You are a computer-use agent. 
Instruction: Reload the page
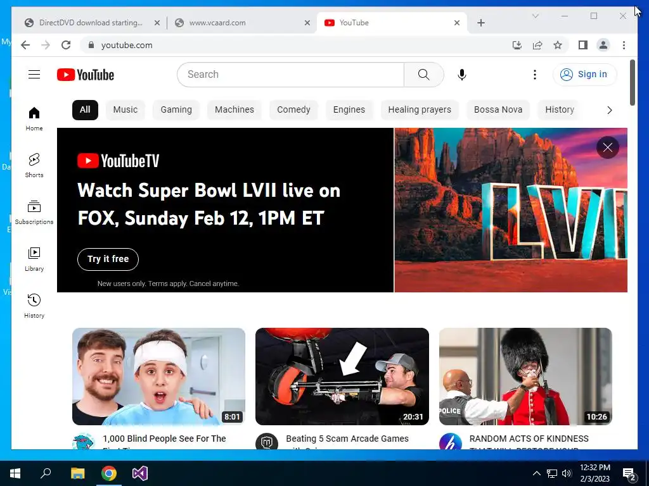click(66, 45)
